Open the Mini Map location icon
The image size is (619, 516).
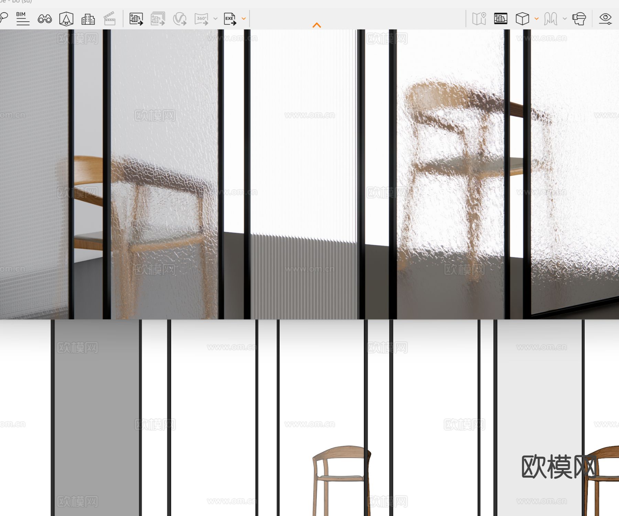(x=479, y=19)
